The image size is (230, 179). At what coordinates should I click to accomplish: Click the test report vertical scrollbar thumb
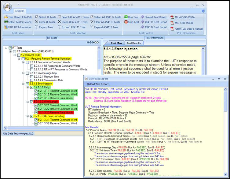(x=225, y=101)
